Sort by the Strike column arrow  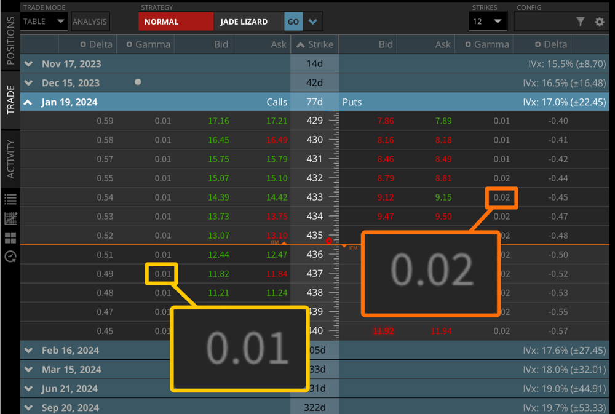coord(301,45)
